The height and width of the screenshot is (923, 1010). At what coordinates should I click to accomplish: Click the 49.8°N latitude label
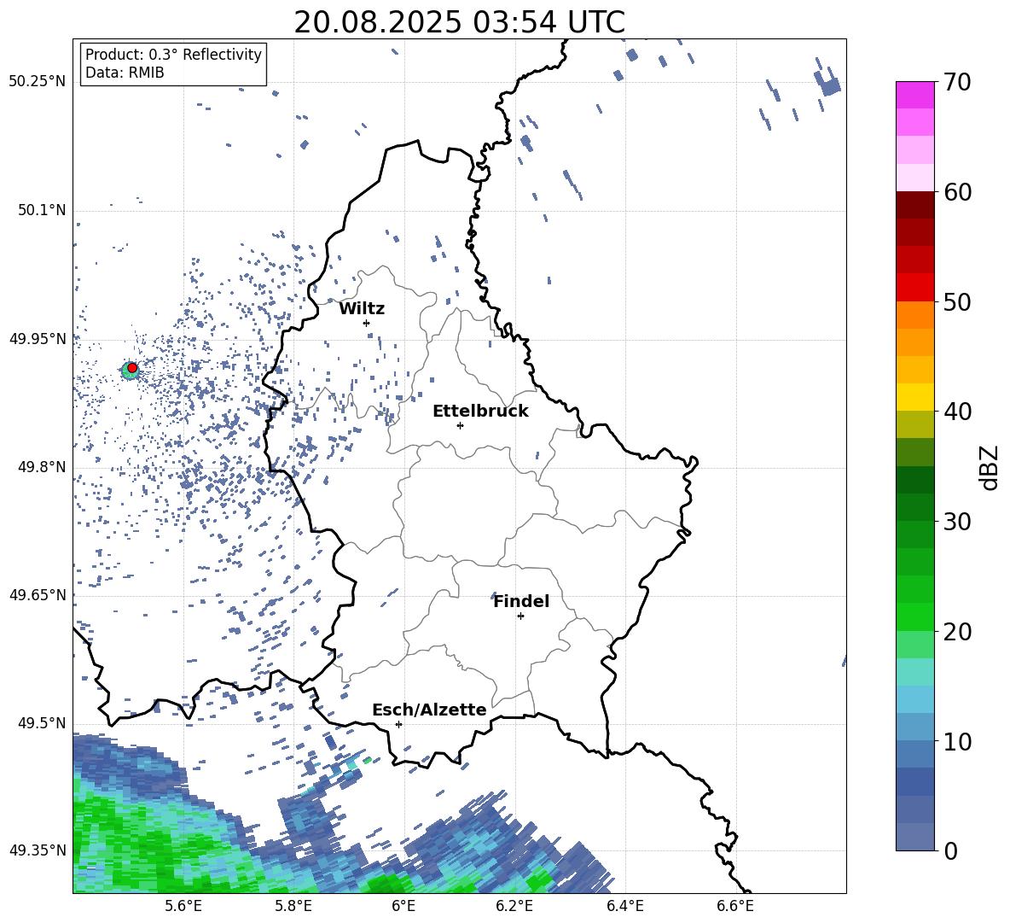(42, 467)
